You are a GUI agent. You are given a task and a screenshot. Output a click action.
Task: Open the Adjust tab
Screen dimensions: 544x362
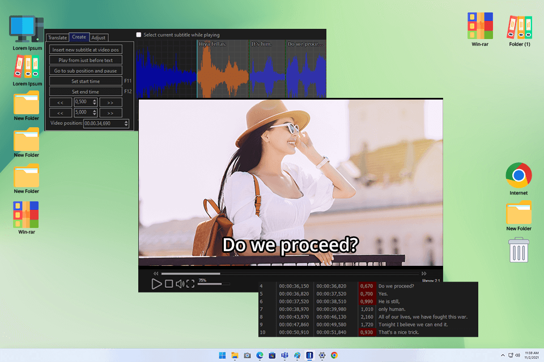pos(99,37)
